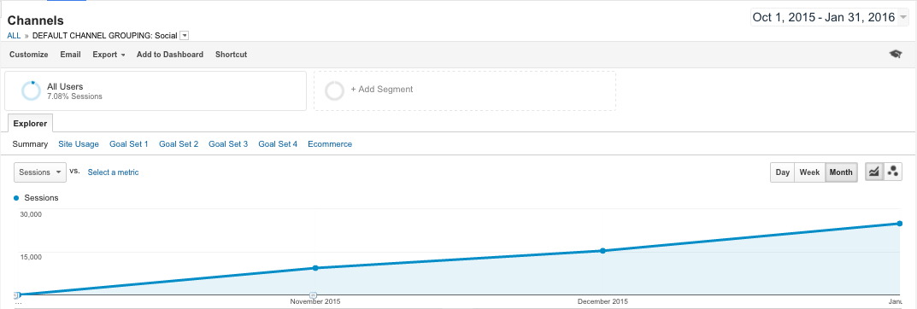This screenshot has width=917, height=309.
Task: Open the Sessions metric dropdown
Action: (x=40, y=172)
